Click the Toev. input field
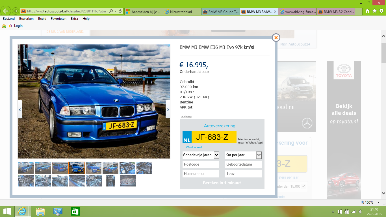Viewport: 386px width, 217px height. 243,173
